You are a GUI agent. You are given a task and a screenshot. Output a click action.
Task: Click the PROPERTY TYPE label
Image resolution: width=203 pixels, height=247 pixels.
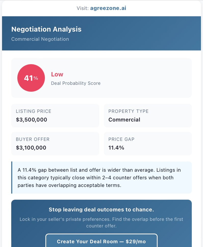click(128, 111)
